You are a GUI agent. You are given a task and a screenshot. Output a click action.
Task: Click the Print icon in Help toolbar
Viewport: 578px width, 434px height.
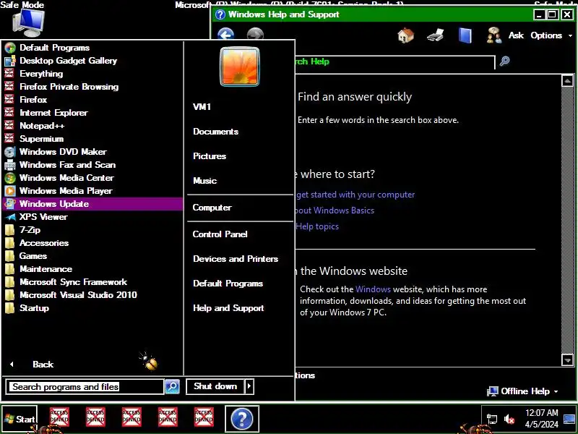coord(436,35)
